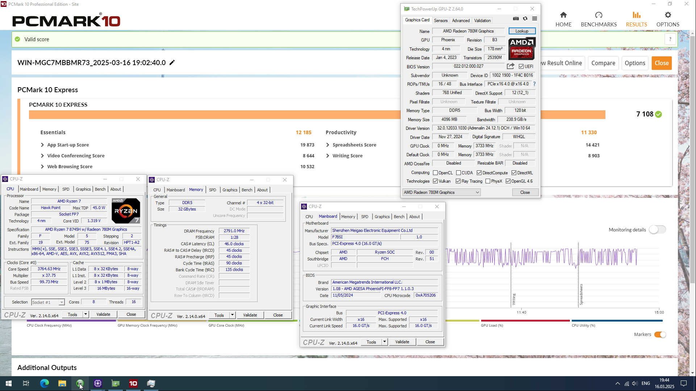Enable the Monitoring details switch
The image size is (696, 391).
pyautogui.click(x=657, y=230)
